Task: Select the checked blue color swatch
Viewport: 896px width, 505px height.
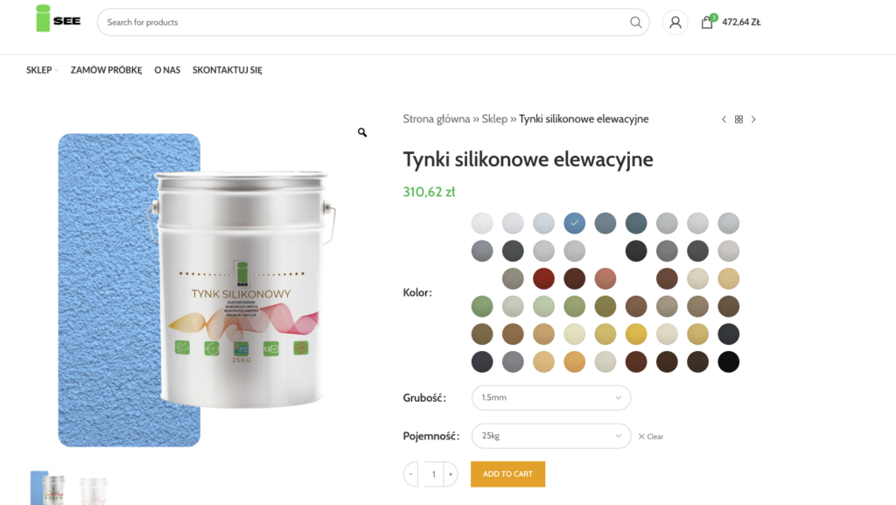Action: point(574,223)
